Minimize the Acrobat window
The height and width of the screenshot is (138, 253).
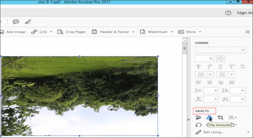pos(231,2)
